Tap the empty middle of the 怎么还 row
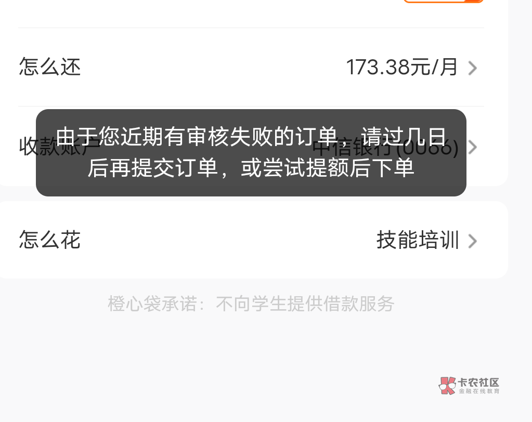This screenshot has height=422, width=532. coord(214,67)
